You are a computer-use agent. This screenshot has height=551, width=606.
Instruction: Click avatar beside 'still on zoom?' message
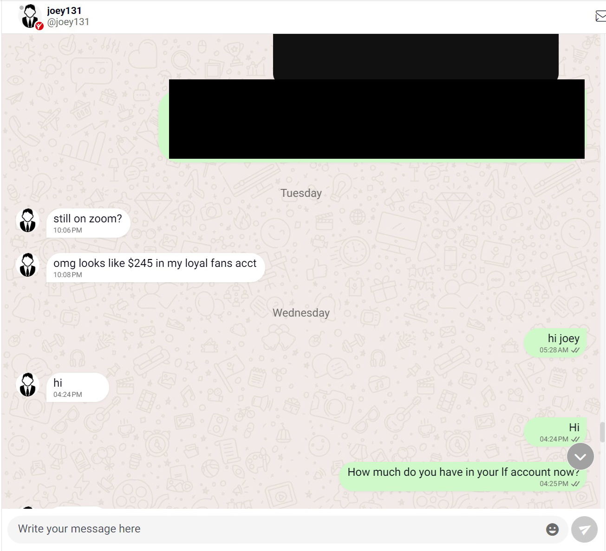(x=28, y=220)
